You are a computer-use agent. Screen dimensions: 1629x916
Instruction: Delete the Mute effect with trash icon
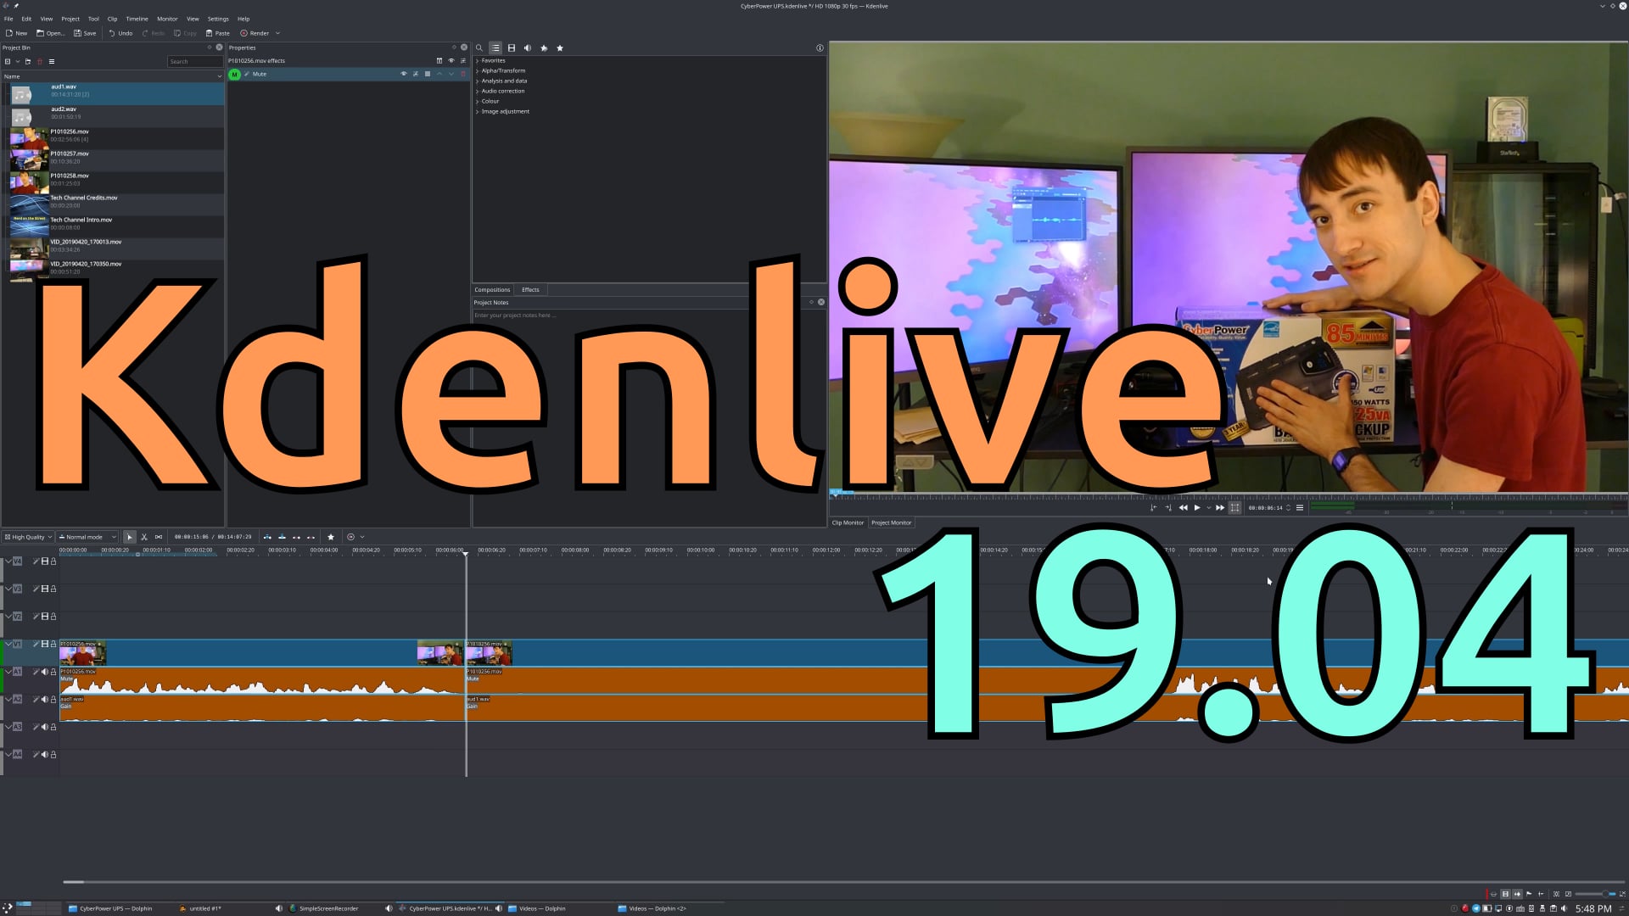pyautogui.click(x=463, y=74)
